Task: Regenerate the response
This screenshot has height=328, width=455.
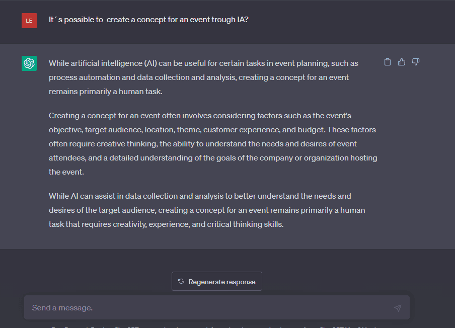Action: 217,281
